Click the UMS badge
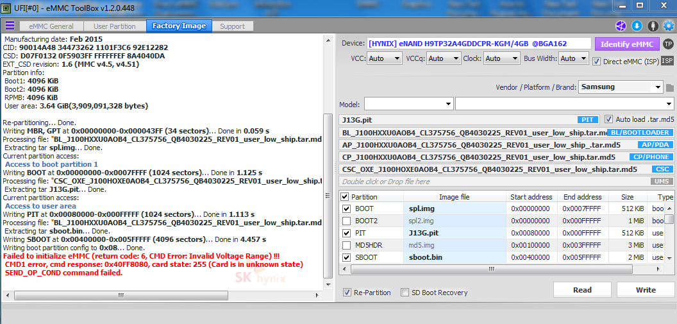 point(662,182)
